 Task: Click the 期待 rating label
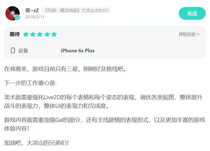pyautogui.click(x=15, y=34)
